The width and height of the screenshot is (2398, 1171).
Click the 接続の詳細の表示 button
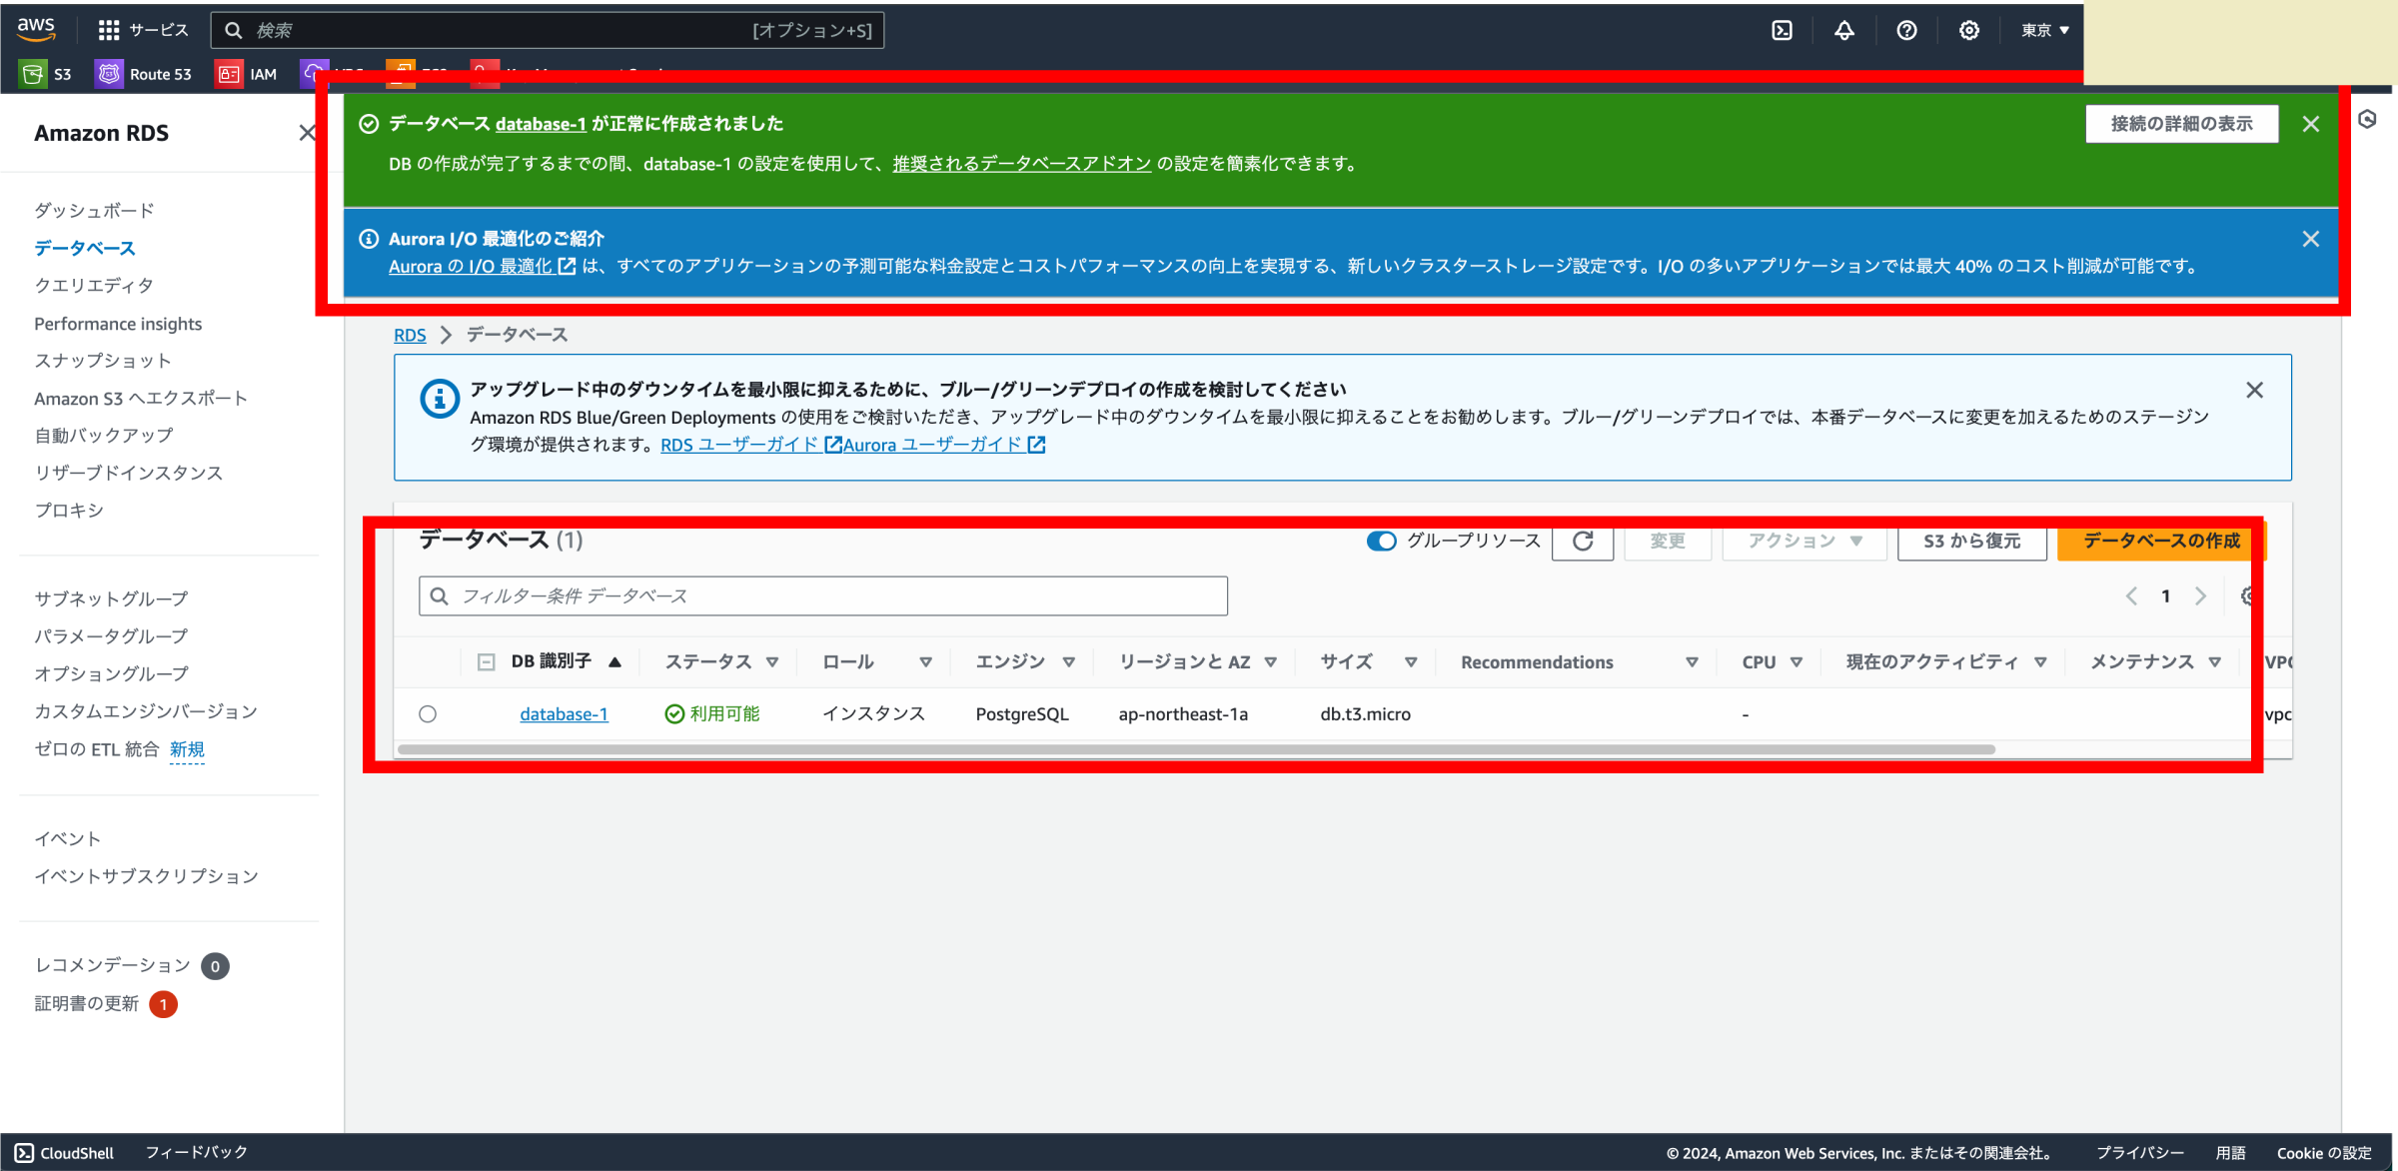coord(2181,123)
